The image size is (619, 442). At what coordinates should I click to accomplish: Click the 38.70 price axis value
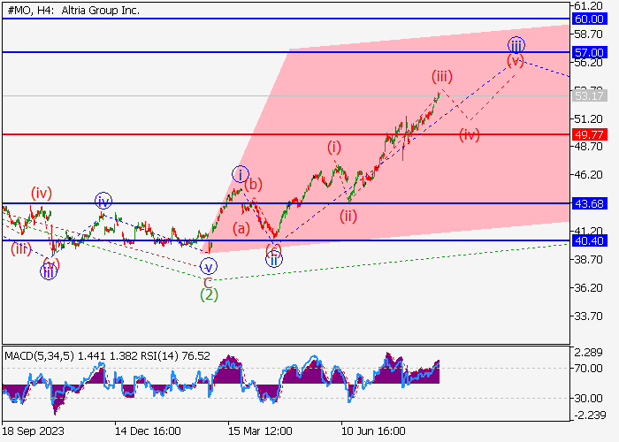pyautogui.click(x=588, y=260)
